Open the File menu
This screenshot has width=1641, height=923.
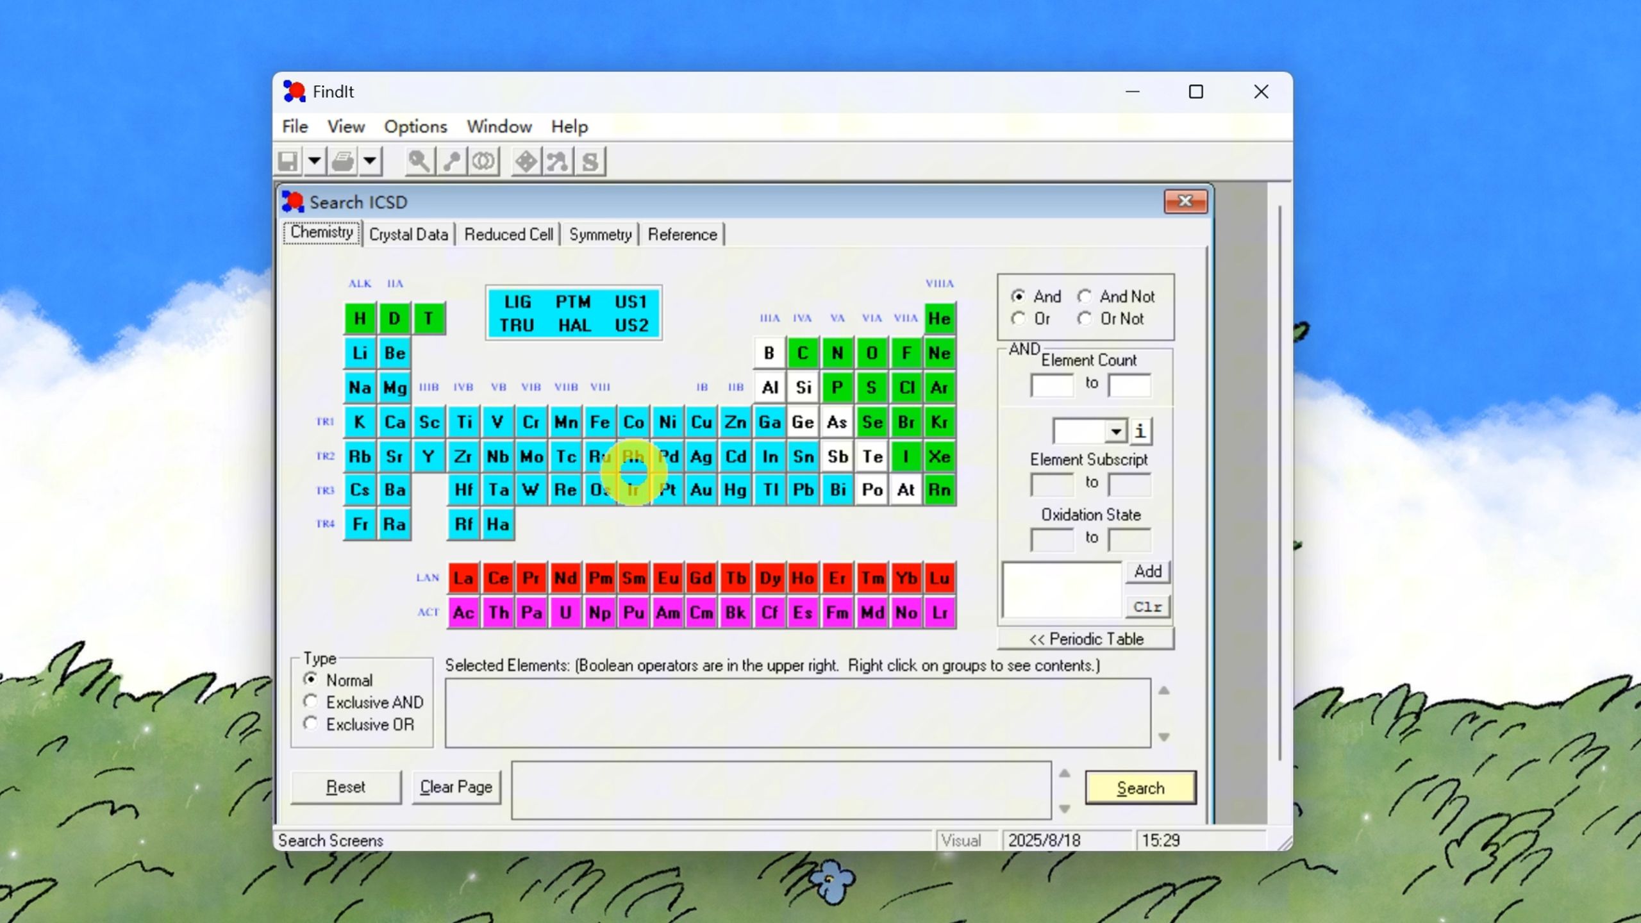pyautogui.click(x=295, y=127)
